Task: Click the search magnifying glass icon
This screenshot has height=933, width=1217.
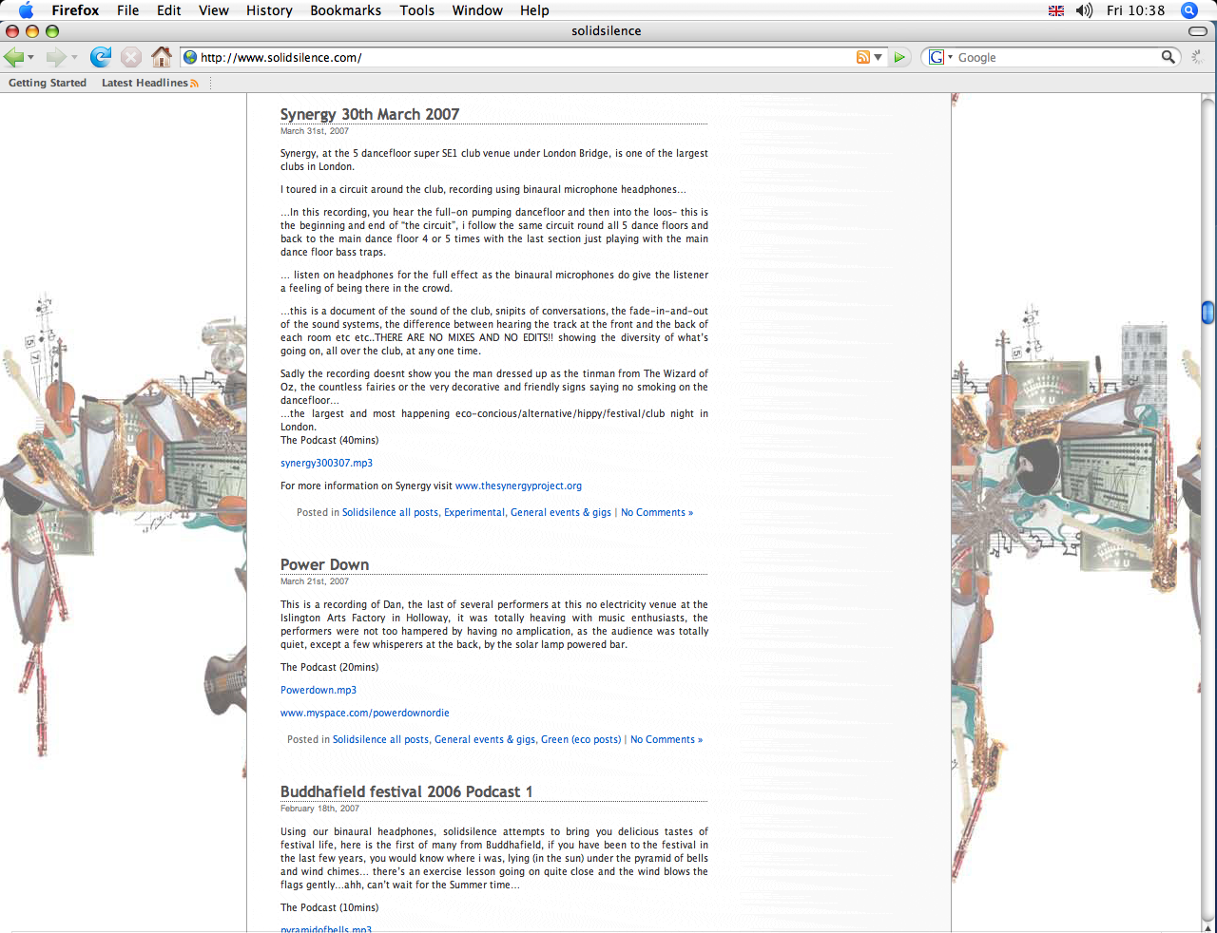Action: [1168, 57]
